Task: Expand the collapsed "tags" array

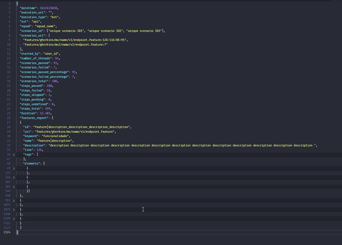Action: [13, 154]
